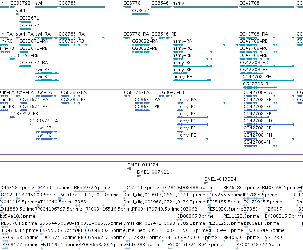
Task: Click the CG33671-RB transcript label
Action: click(x=33, y=48)
